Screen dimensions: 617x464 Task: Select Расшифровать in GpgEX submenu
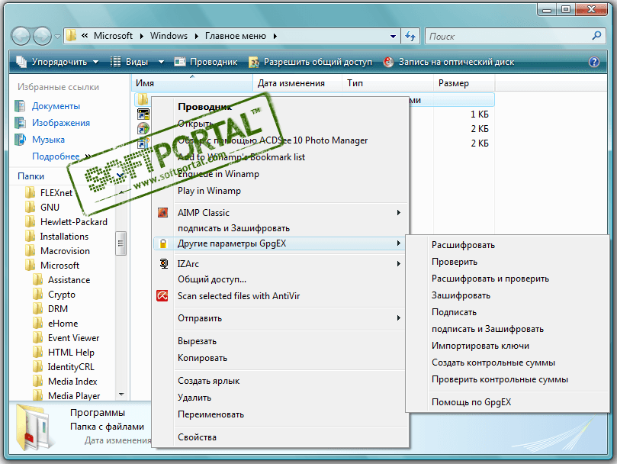pos(507,245)
